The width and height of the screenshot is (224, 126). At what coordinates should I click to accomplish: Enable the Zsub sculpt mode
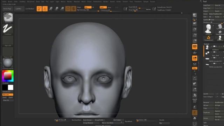click(109, 7)
